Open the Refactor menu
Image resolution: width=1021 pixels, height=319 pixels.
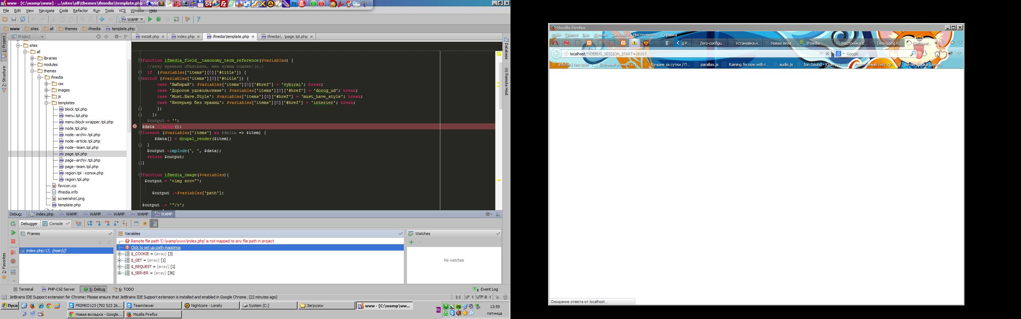[80, 11]
